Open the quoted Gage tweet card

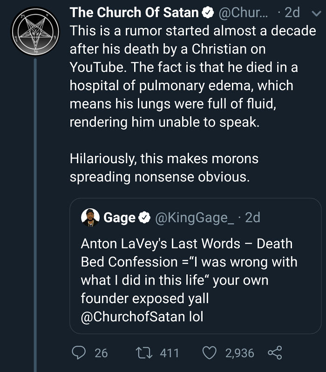pyautogui.click(x=195, y=270)
